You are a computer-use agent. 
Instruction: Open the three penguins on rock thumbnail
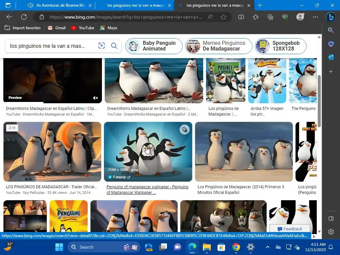pos(154,80)
